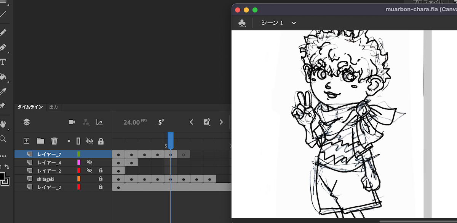Open the insert keyframe options dropdown

[206, 122]
